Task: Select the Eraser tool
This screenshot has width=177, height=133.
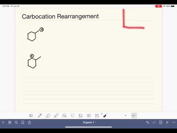Action: [x=48, y=116]
